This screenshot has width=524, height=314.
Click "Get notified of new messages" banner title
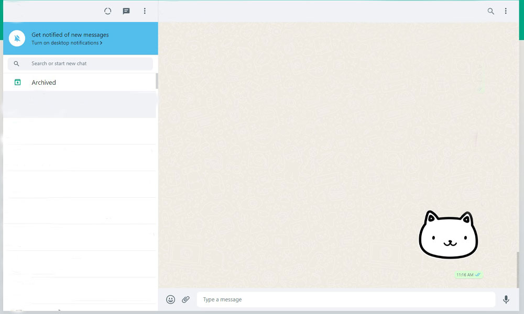pyautogui.click(x=70, y=35)
